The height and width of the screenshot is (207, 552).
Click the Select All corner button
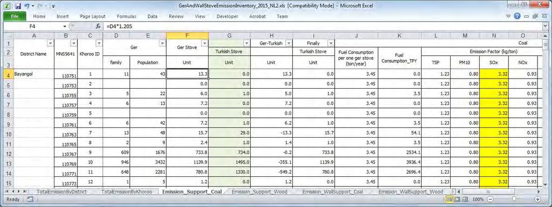tap(9, 35)
